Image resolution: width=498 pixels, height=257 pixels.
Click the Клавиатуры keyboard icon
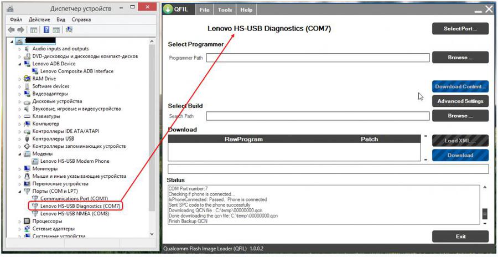[27, 116]
